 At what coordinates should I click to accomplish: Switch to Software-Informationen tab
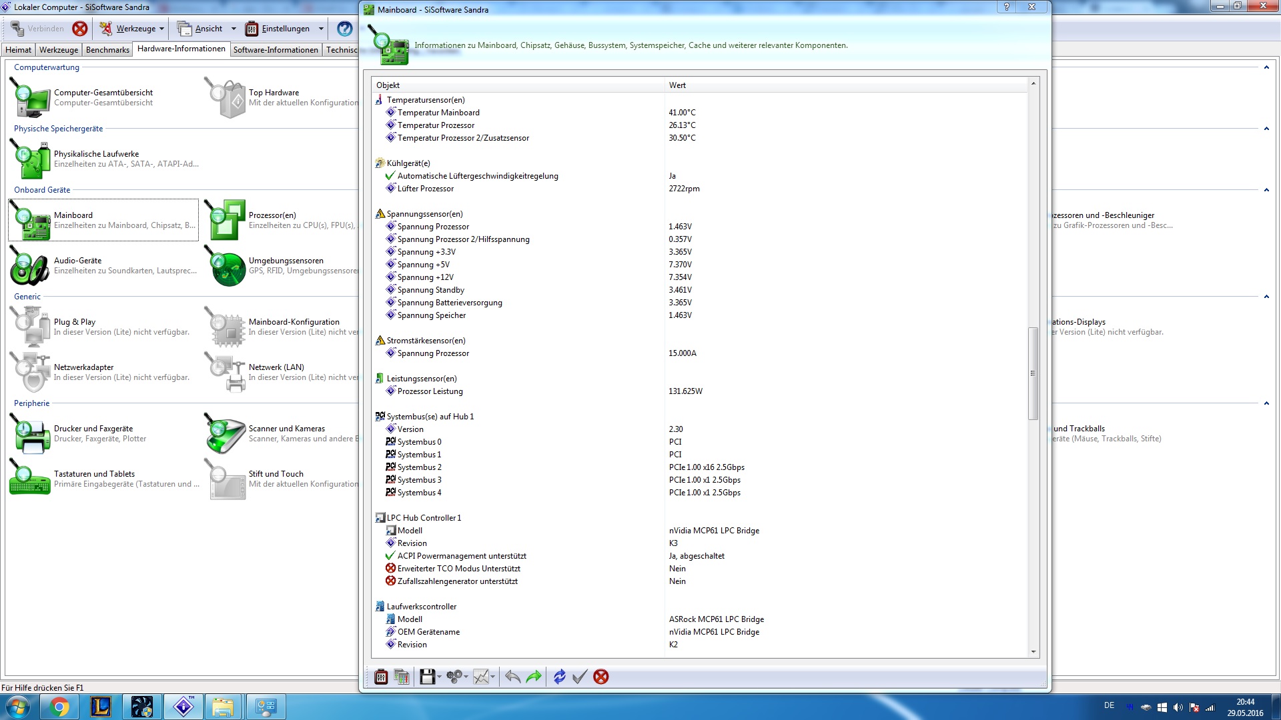point(276,50)
